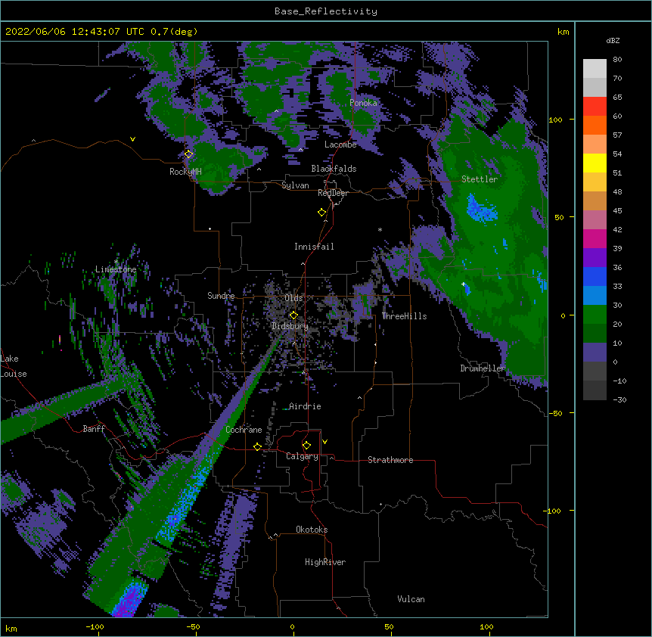Select the yellow diamond marker below Cochrane
This screenshot has width=652, height=637.
[x=257, y=446]
